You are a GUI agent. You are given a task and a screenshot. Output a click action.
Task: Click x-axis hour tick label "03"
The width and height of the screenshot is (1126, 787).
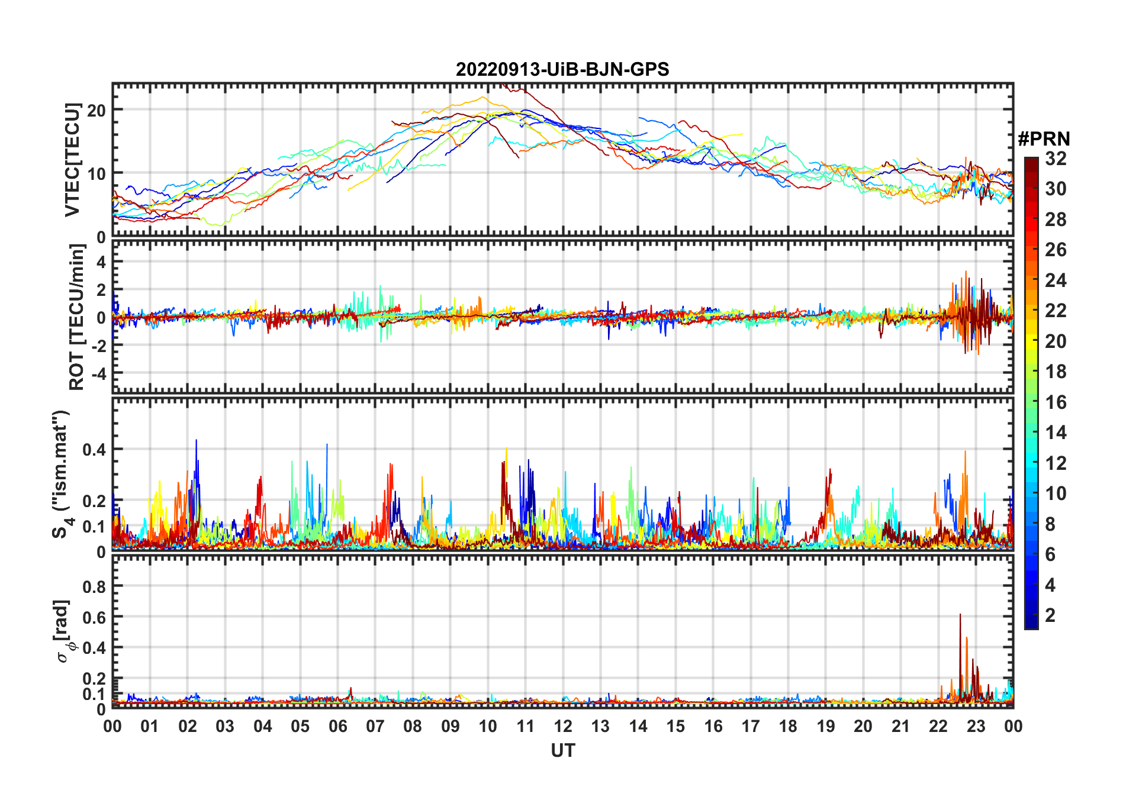click(x=225, y=727)
